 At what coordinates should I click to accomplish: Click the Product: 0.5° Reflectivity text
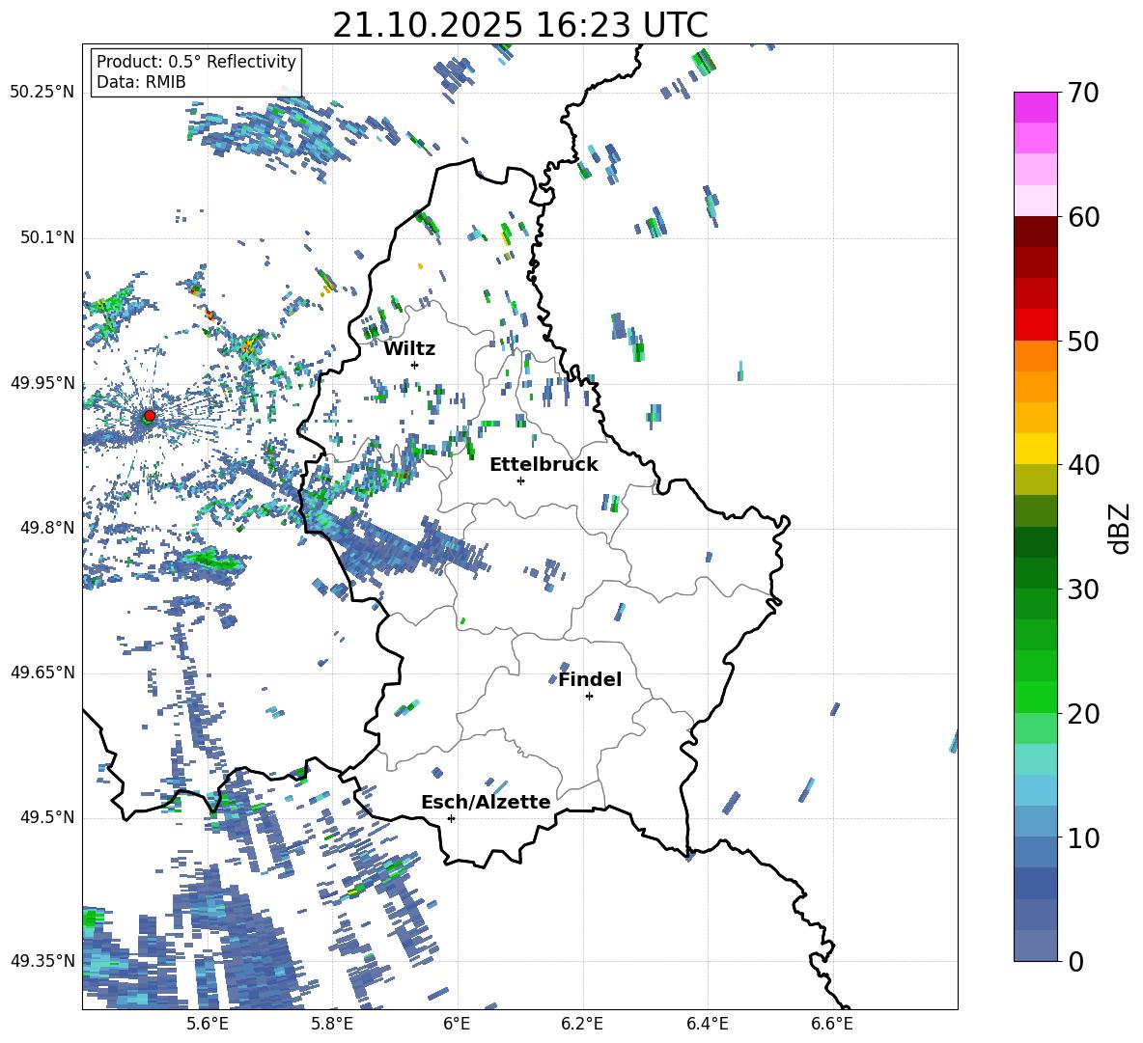(x=196, y=61)
